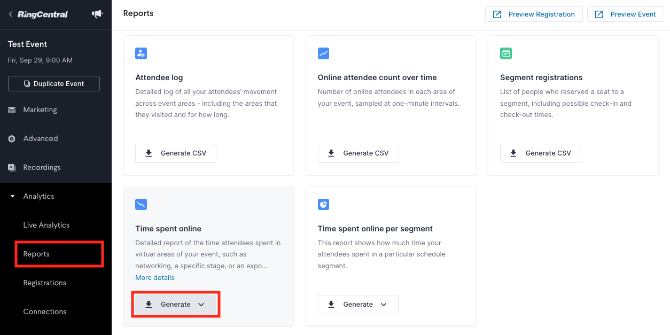
Task: Open the megaphone announcements icon
Action: [x=97, y=14]
